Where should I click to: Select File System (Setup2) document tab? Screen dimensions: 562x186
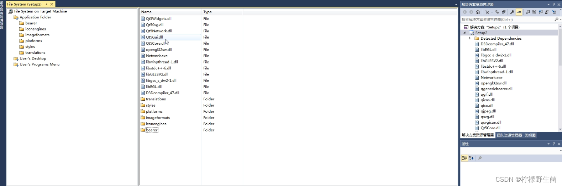click(24, 4)
